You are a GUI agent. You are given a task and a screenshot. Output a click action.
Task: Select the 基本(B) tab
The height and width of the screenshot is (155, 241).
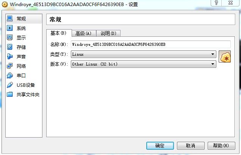click(x=59, y=33)
